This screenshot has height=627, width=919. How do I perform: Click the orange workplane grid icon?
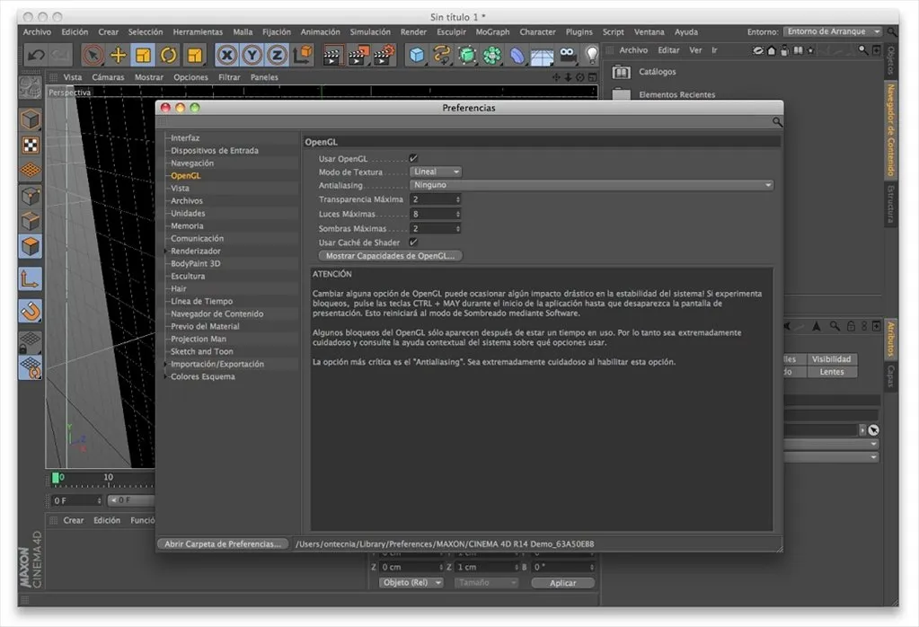[x=30, y=170]
